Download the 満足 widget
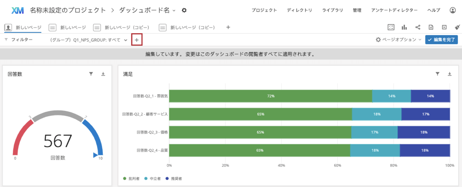 click(x=450, y=74)
